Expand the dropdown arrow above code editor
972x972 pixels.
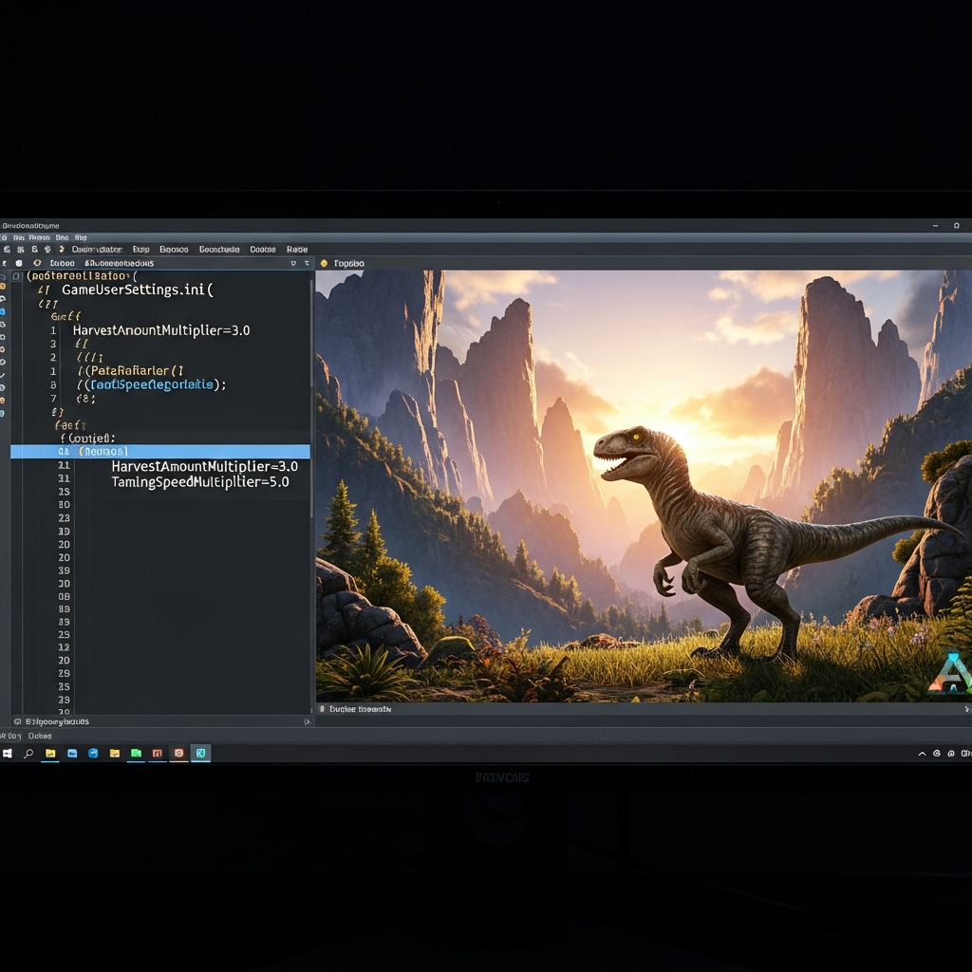[292, 263]
